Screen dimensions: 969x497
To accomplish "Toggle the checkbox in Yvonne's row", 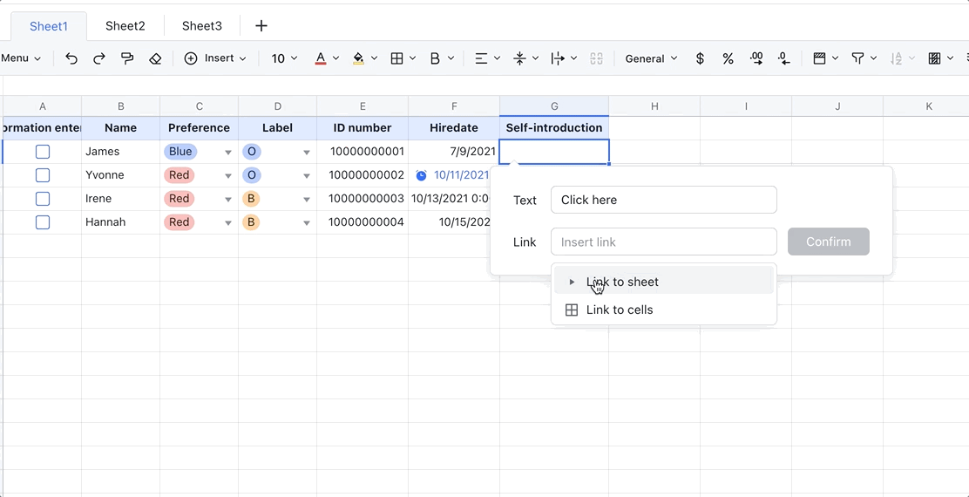I will [42, 175].
